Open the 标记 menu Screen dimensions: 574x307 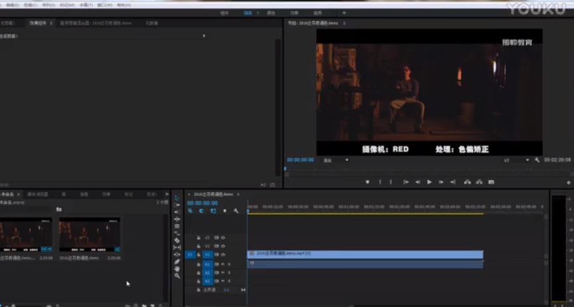point(67,5)
